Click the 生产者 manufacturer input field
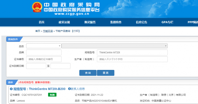 coord(132,59)
